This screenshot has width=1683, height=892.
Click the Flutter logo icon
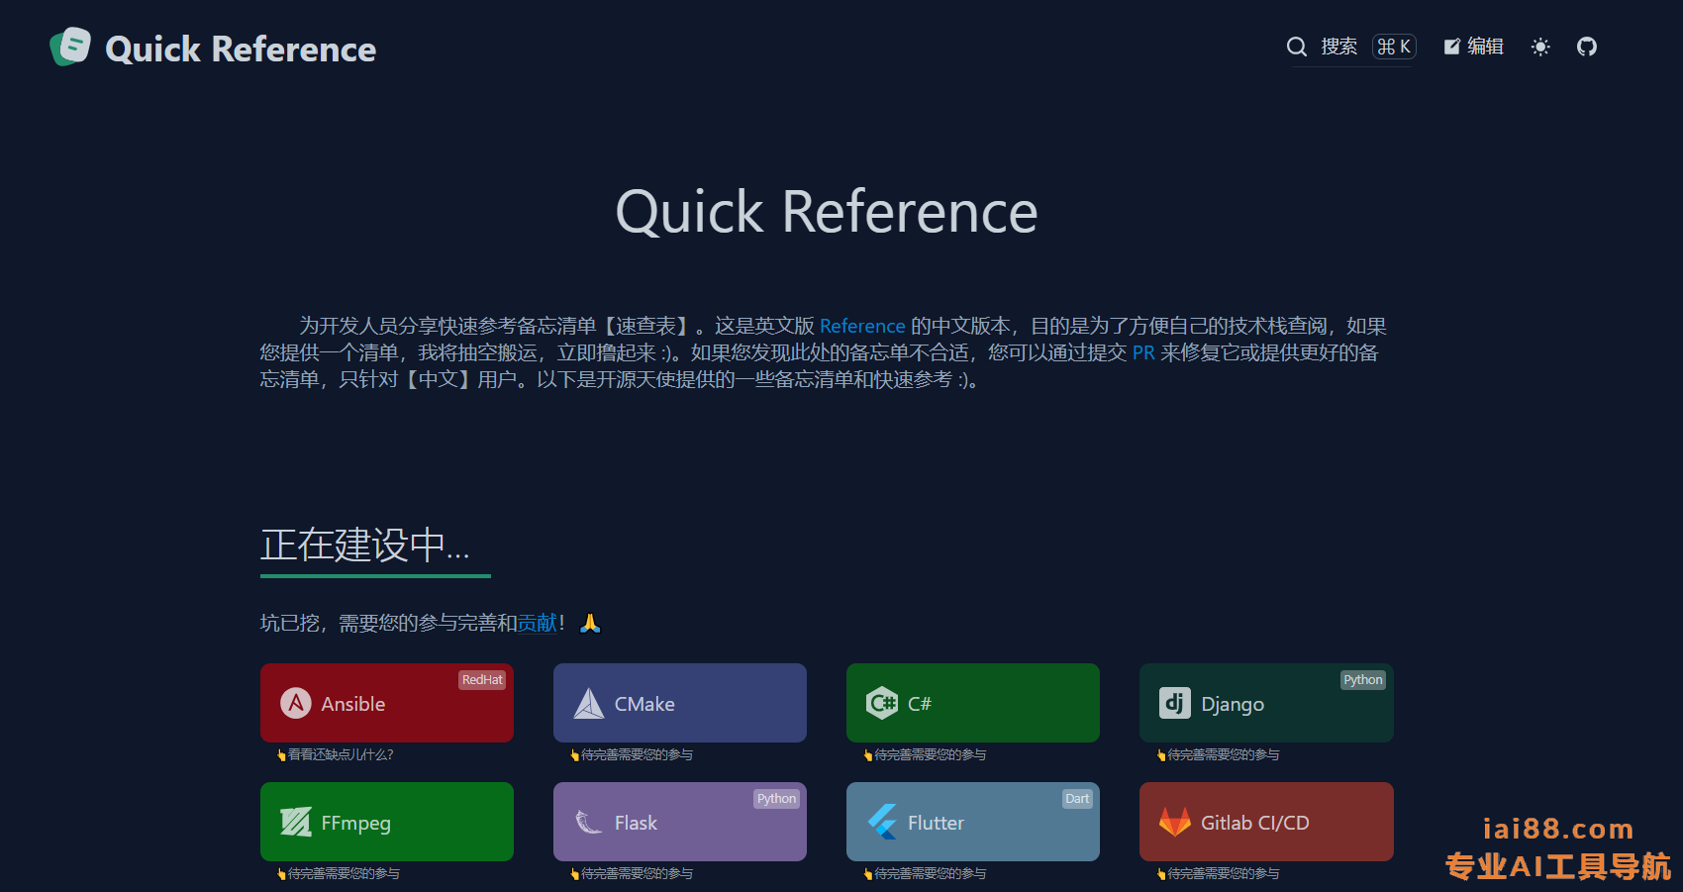881,822
